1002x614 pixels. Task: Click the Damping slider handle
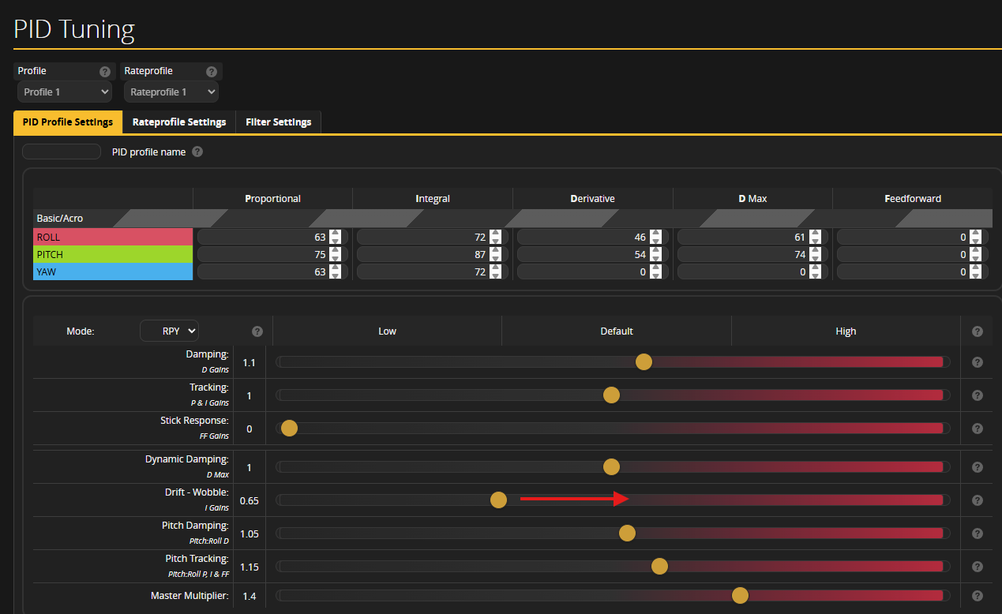[644, 362]
